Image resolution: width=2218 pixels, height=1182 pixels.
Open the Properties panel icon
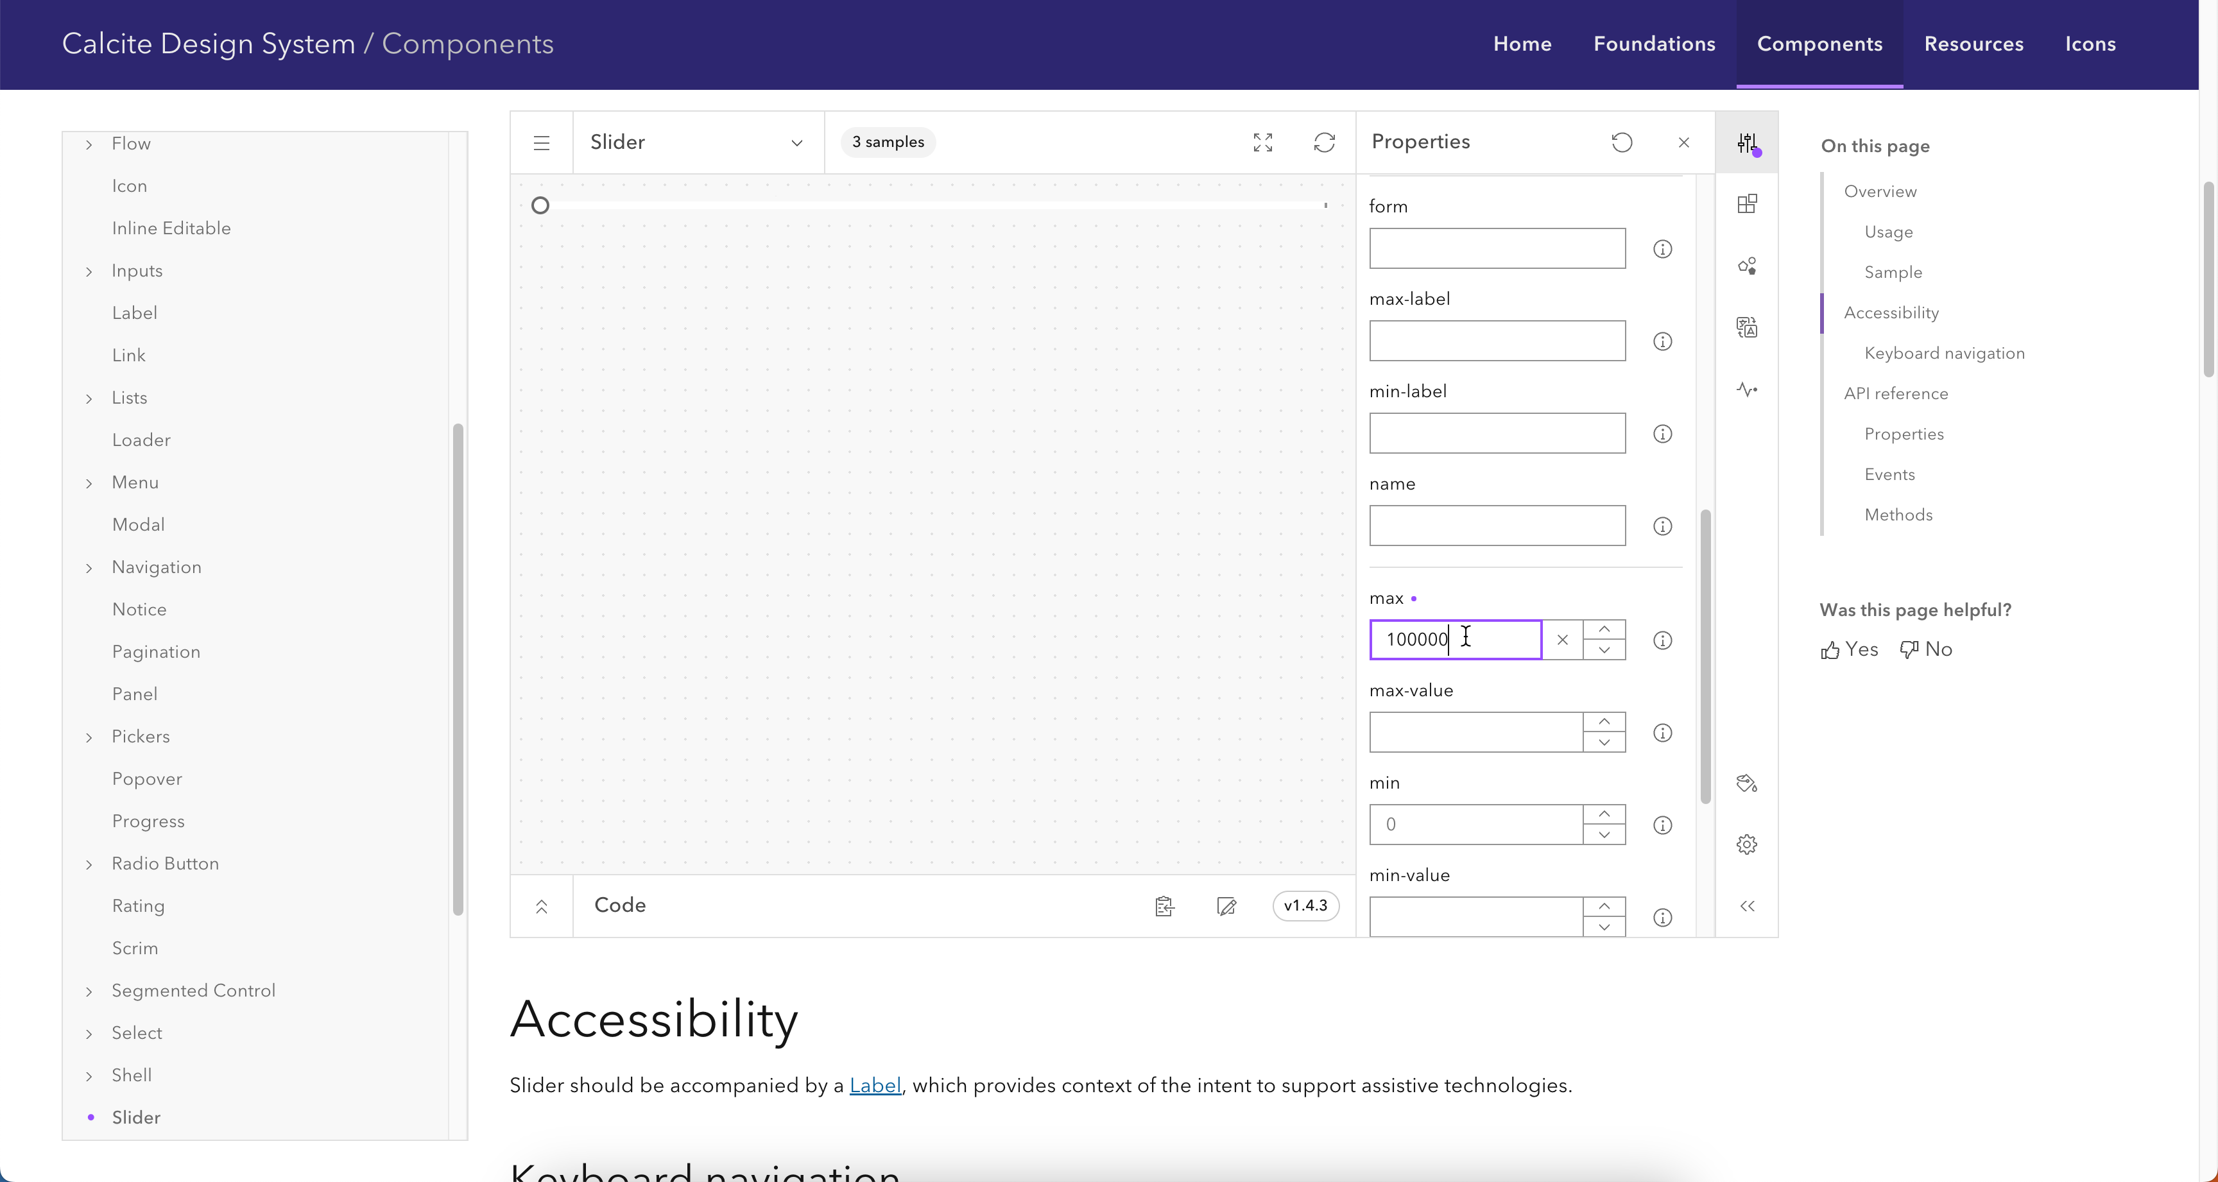point(1747,142)
